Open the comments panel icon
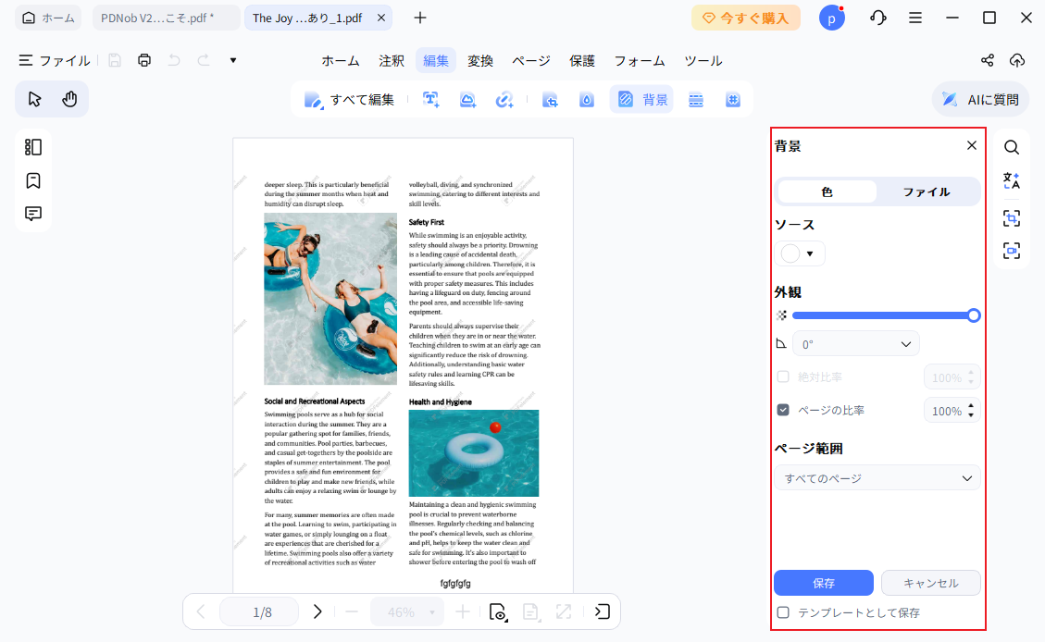Image resolution: width=1045 pixels, height=642 pixels. click(33, 214)
